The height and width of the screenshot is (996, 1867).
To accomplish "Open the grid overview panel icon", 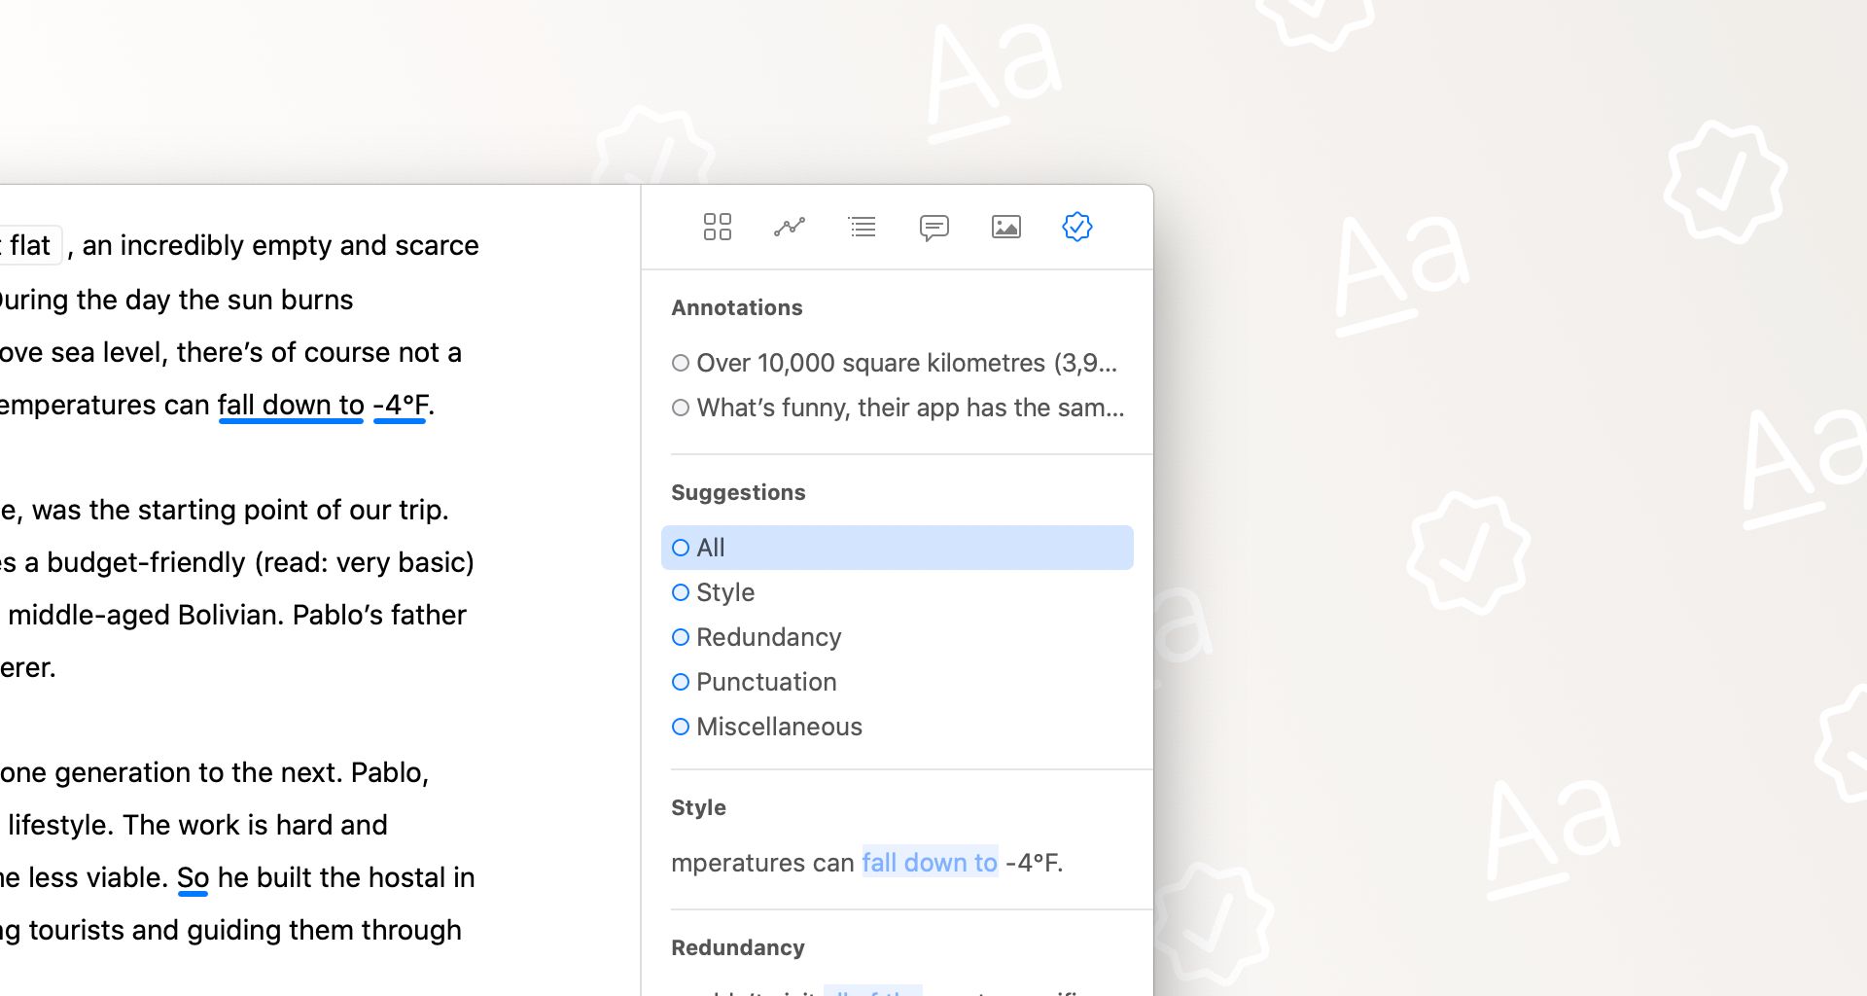I will click(718, 227).
